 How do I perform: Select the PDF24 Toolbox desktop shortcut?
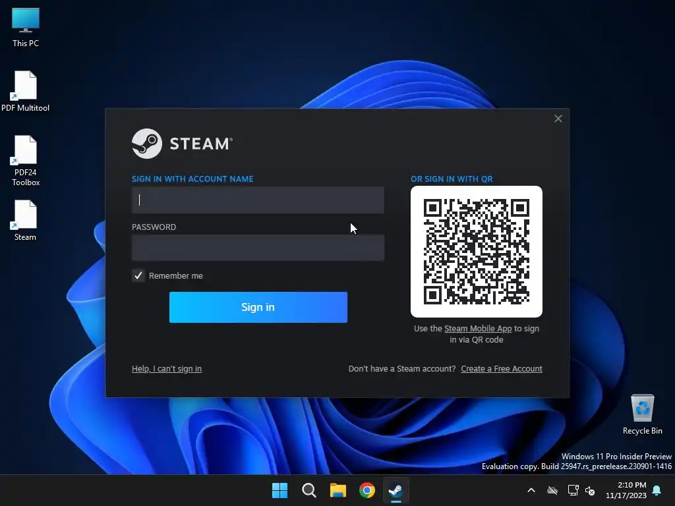click(x=26, y=161)
